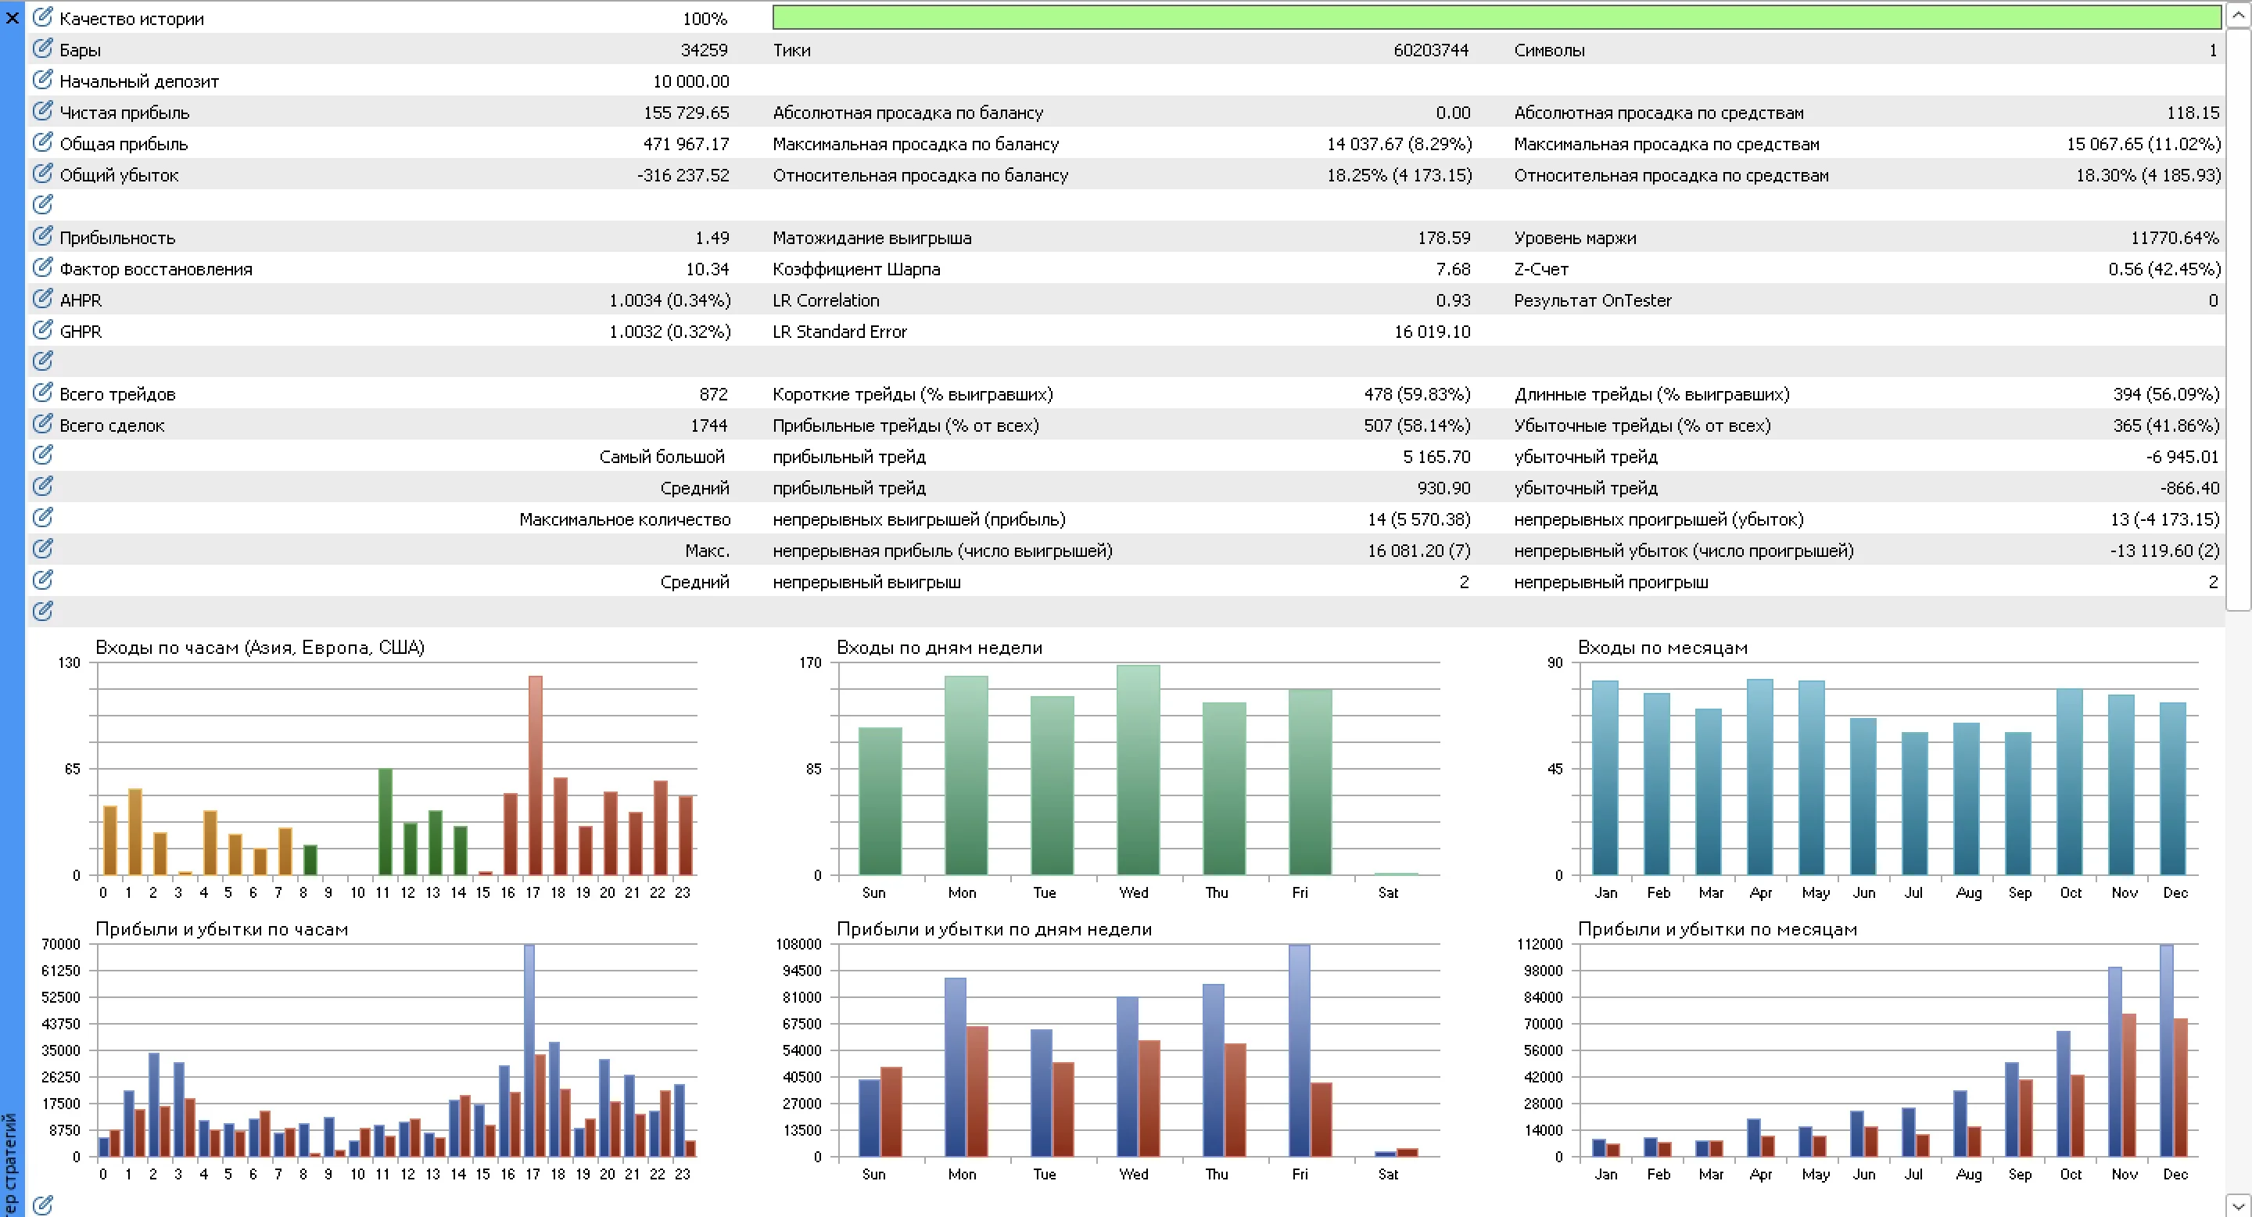Select the largest losing trade value -6 945.01
This screenshot has height=1217, width=2252.
2182,458
